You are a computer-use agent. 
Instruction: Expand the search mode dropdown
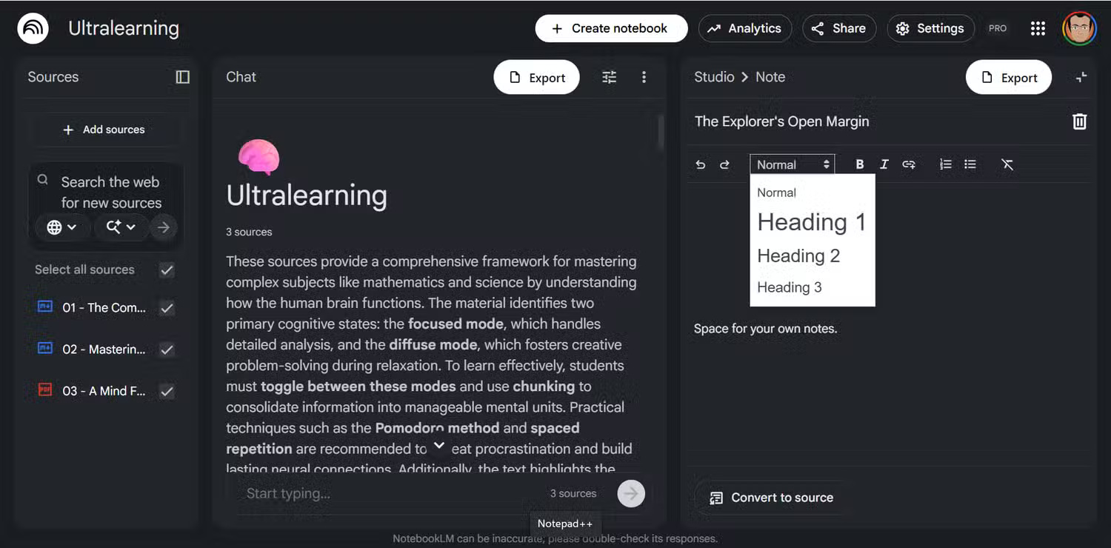click(x=121, y=227)
